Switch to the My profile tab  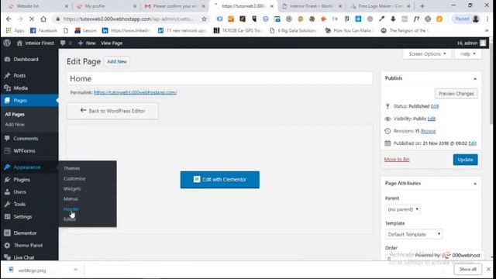coord(107,6)
